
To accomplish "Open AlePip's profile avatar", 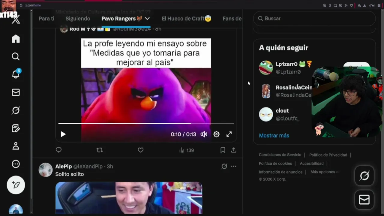I will (46, 170).
